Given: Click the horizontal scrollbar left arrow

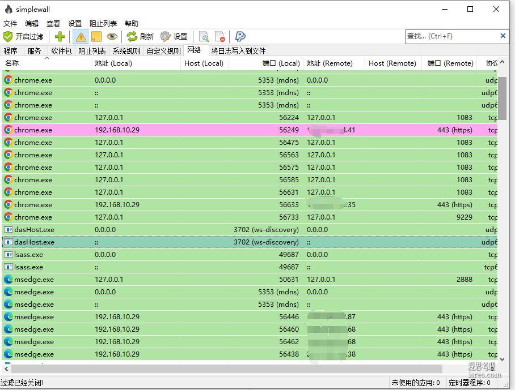Looking at the screenshot, I should click(6, 368).
